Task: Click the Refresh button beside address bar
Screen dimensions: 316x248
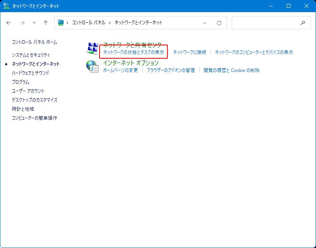Action: tap(219, 23)
